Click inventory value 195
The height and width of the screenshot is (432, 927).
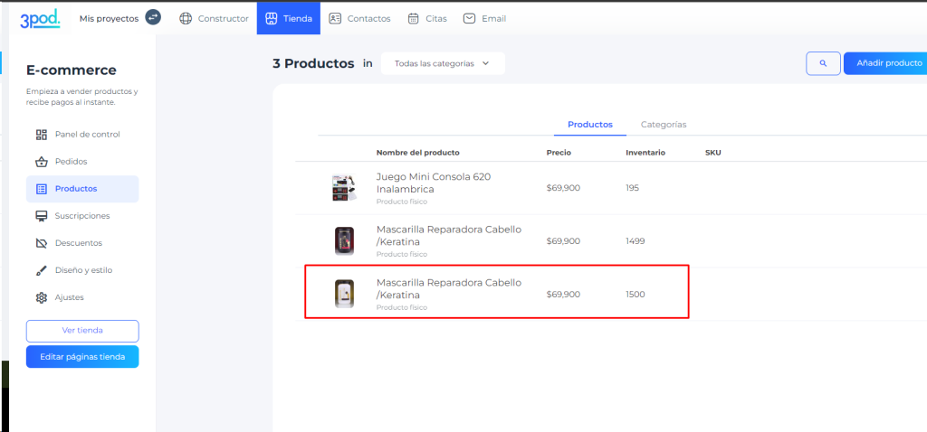pos(633,188)
